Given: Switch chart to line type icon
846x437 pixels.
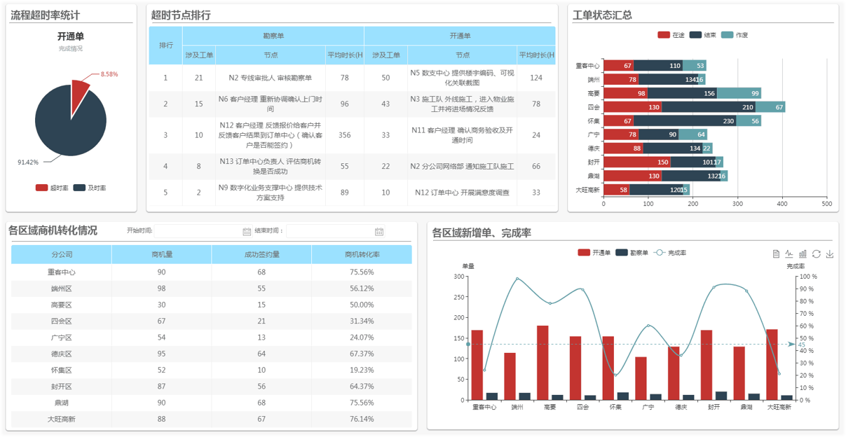Looking at the screenshot, I should coord(789,254).
